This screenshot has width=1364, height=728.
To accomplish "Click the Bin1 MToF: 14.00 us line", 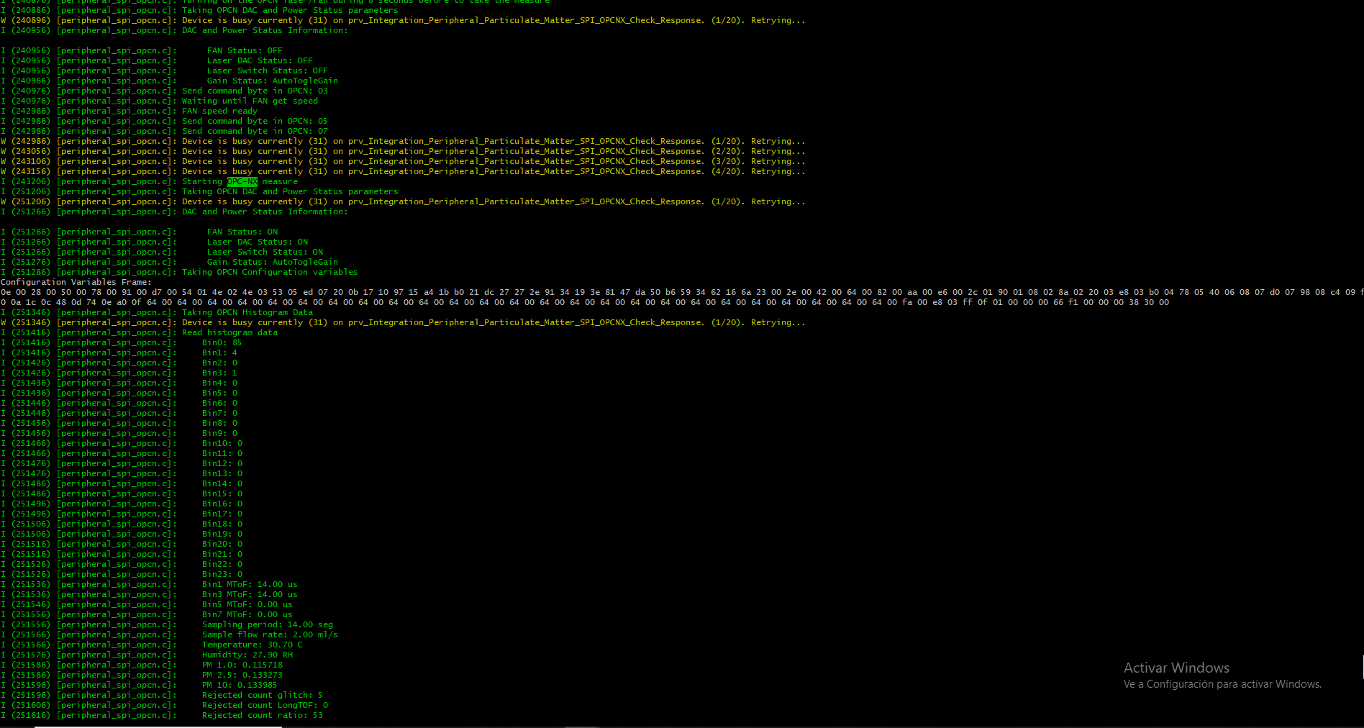I will click(249, 584).
